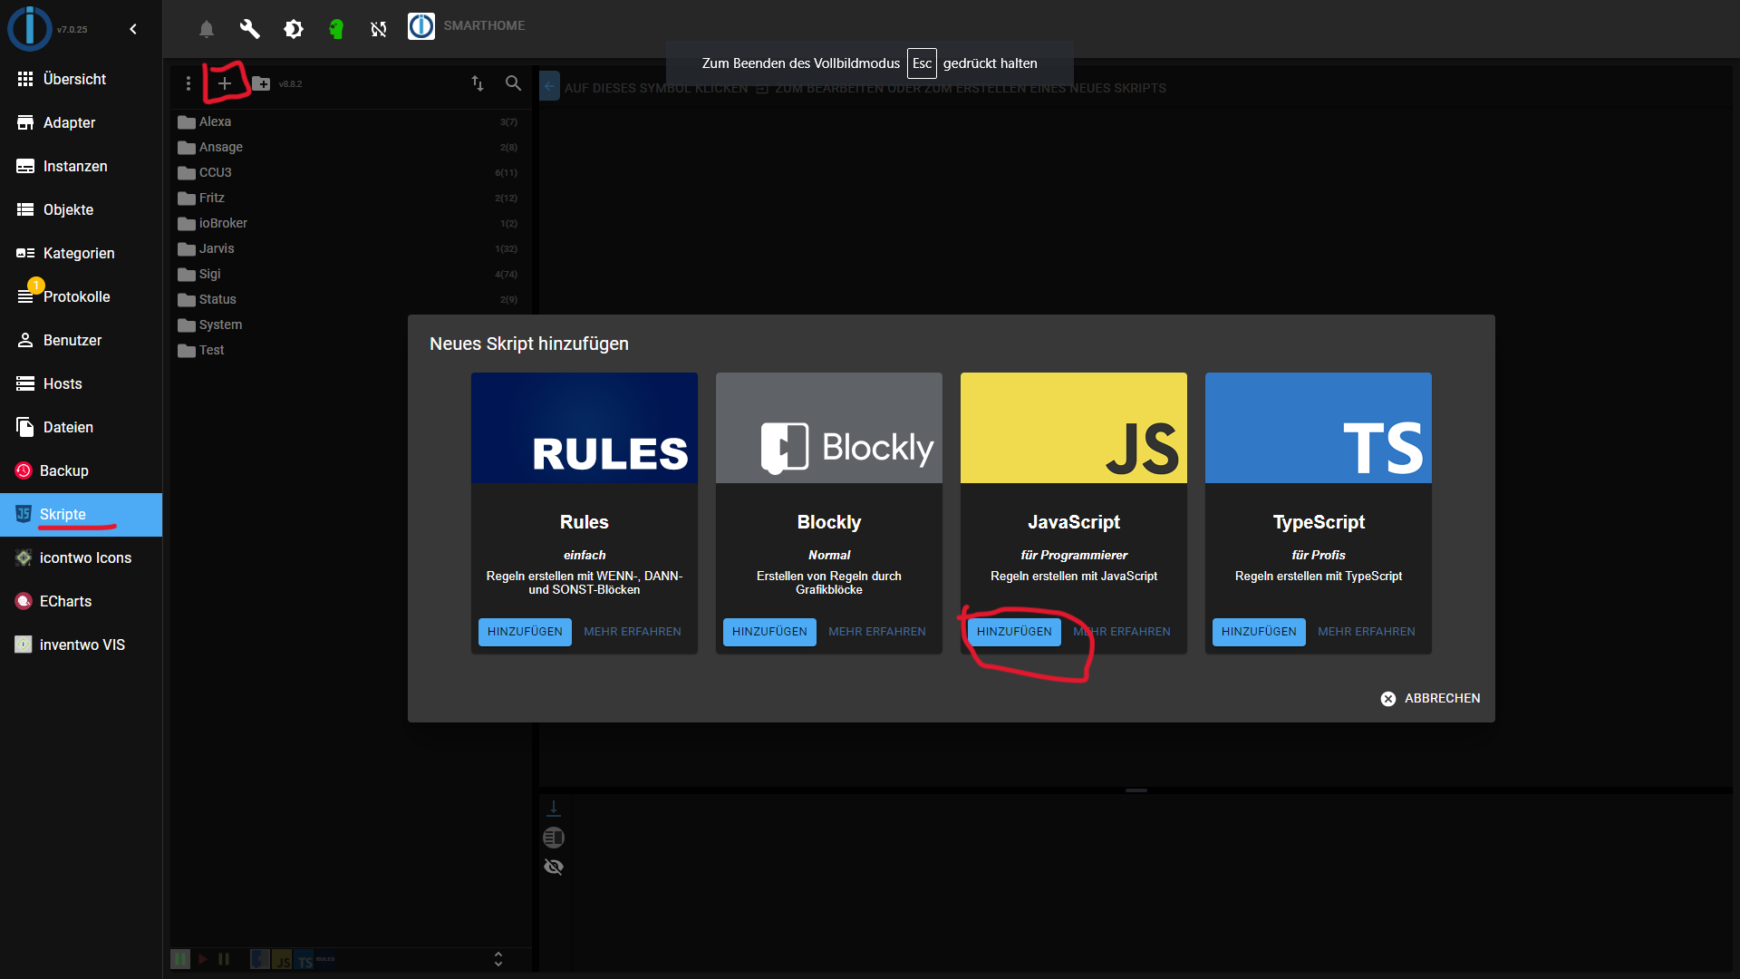1740x979 pixels.
Task: Click the sync-disabled arrows icon
Action: (379, 29)
